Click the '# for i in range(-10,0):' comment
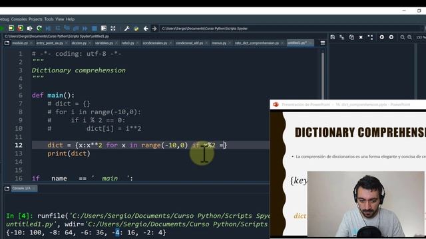This screenshot has height=239, width=426. tap(95, 112)
